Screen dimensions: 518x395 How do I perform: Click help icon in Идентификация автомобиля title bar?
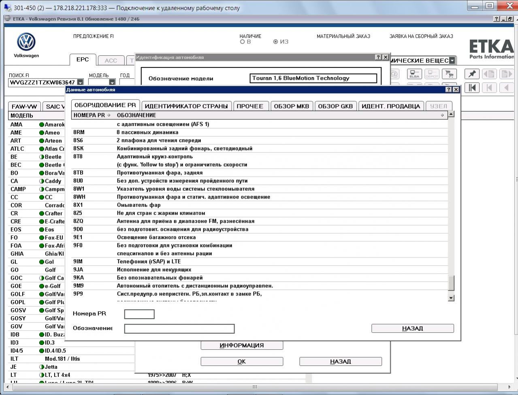pyautogui.click(x=378, y=57)
